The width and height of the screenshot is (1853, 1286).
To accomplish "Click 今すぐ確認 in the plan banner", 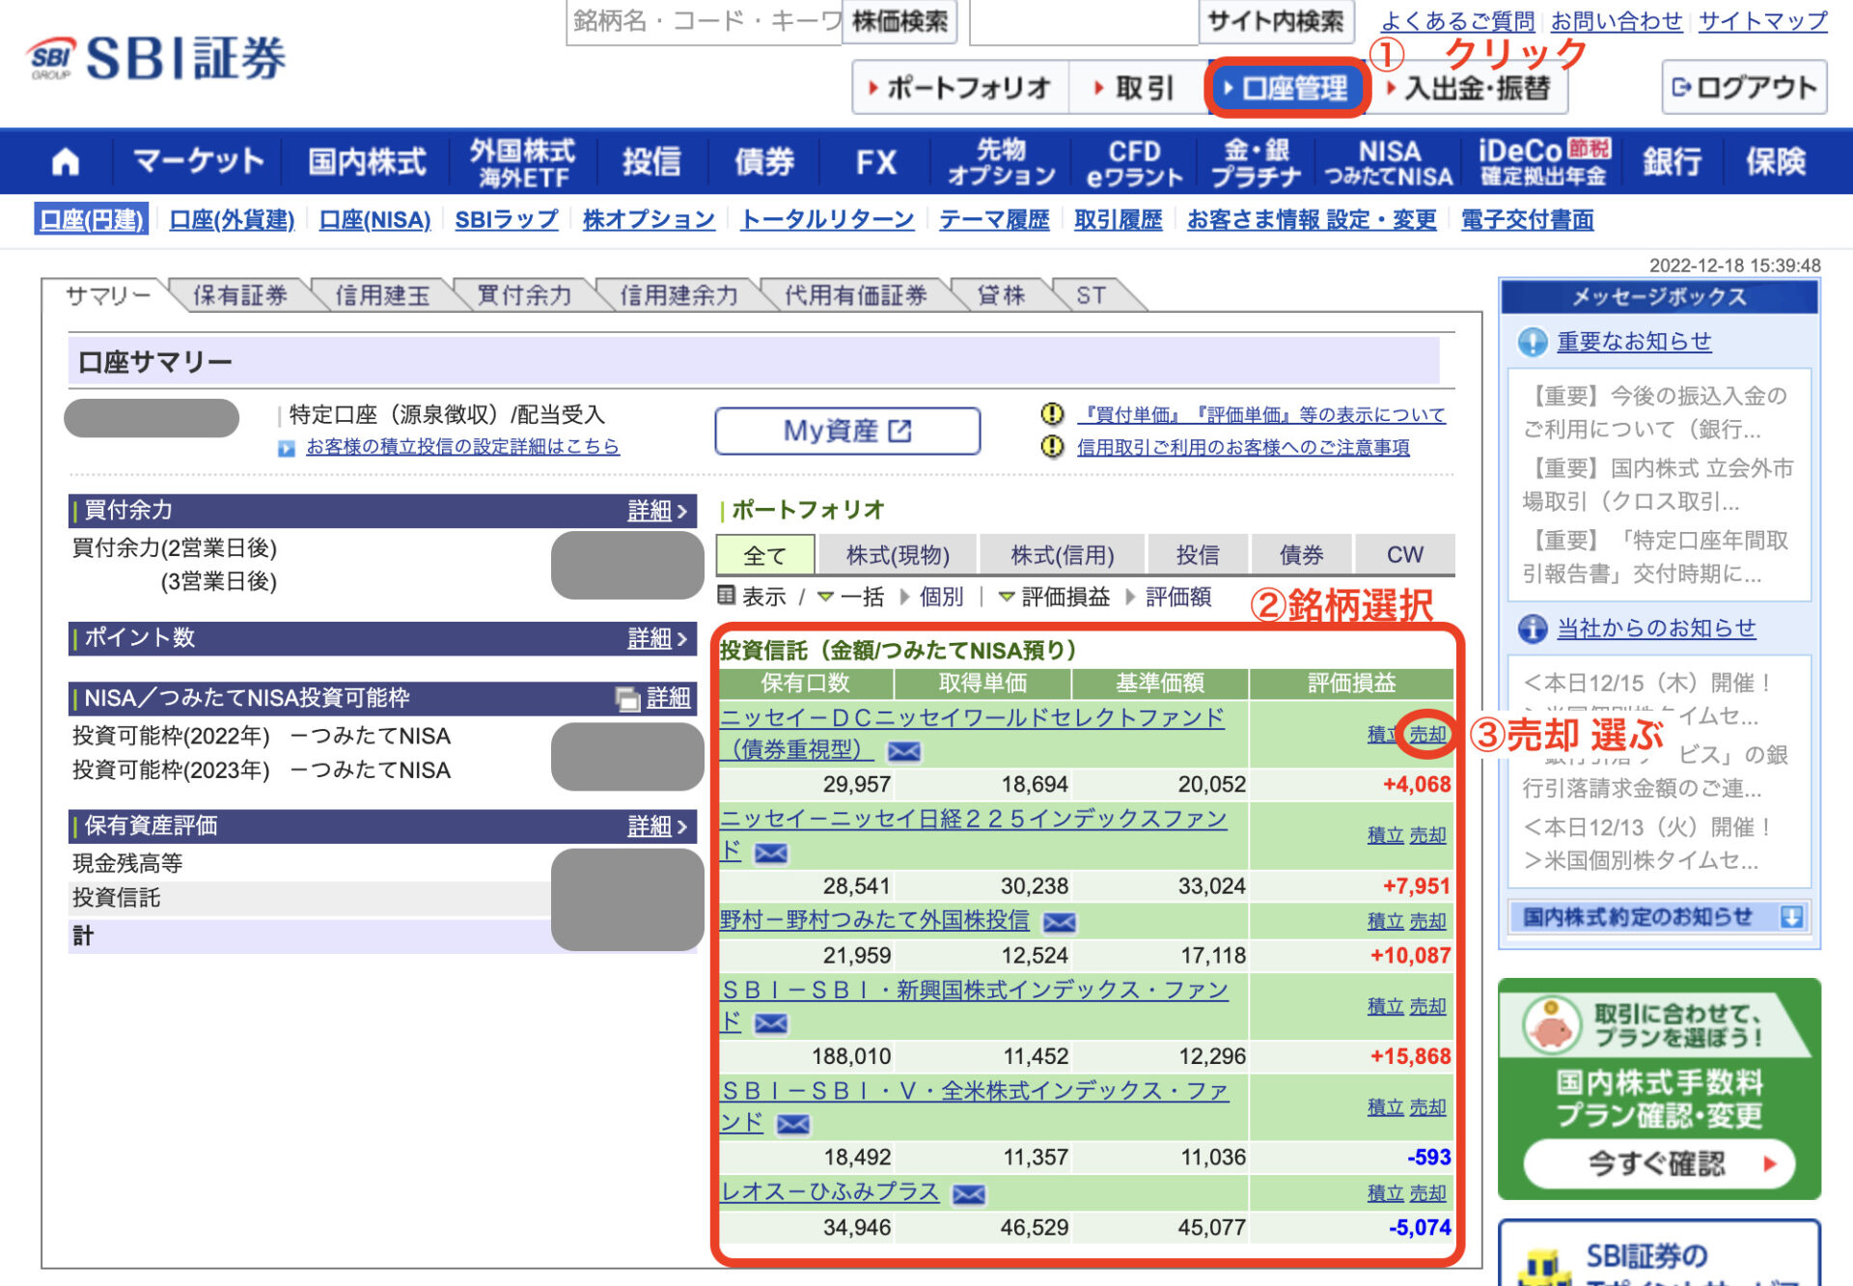I will 1659,1163.
